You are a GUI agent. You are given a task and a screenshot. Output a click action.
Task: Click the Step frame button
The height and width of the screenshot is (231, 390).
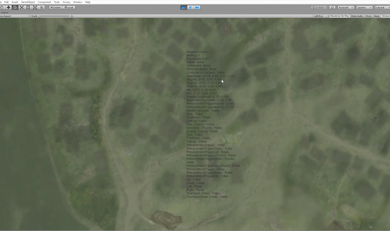pos(198,7)
